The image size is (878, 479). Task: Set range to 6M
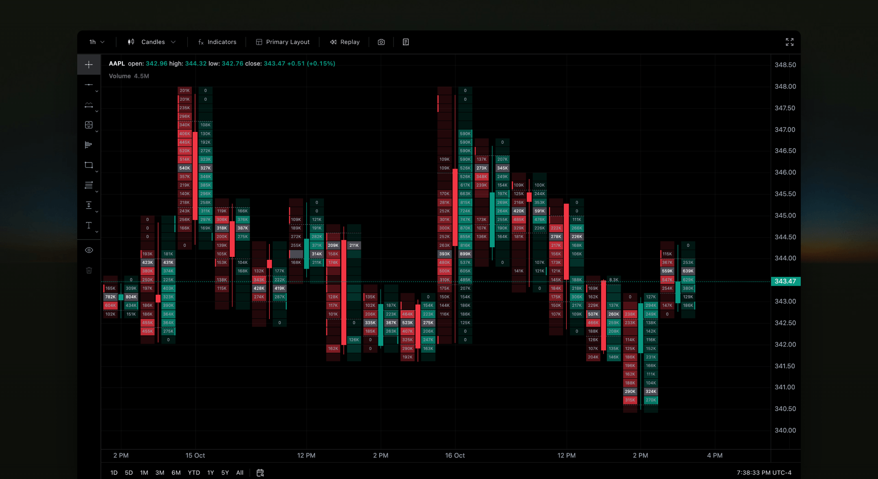[x=176, y=473]
